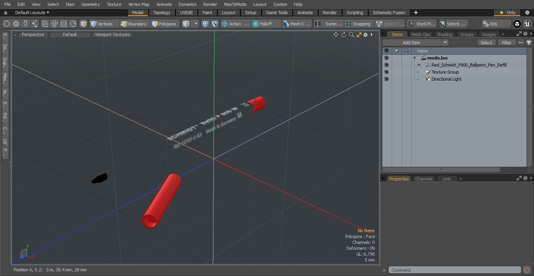The height and width of the screenshot is (276, 534).
Task: Switch to the Mesh Ops tab
Action: (x=421, y=34)
